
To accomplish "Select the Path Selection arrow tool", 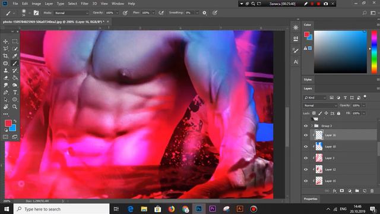I will [5, 100].
